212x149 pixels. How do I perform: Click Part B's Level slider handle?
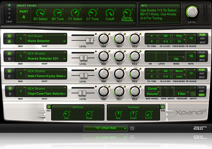[83, 58]
